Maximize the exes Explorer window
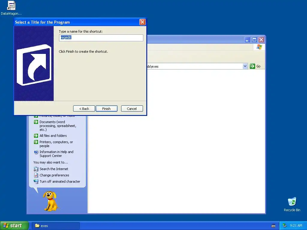The image size is (307, 230). coord(254,40)
